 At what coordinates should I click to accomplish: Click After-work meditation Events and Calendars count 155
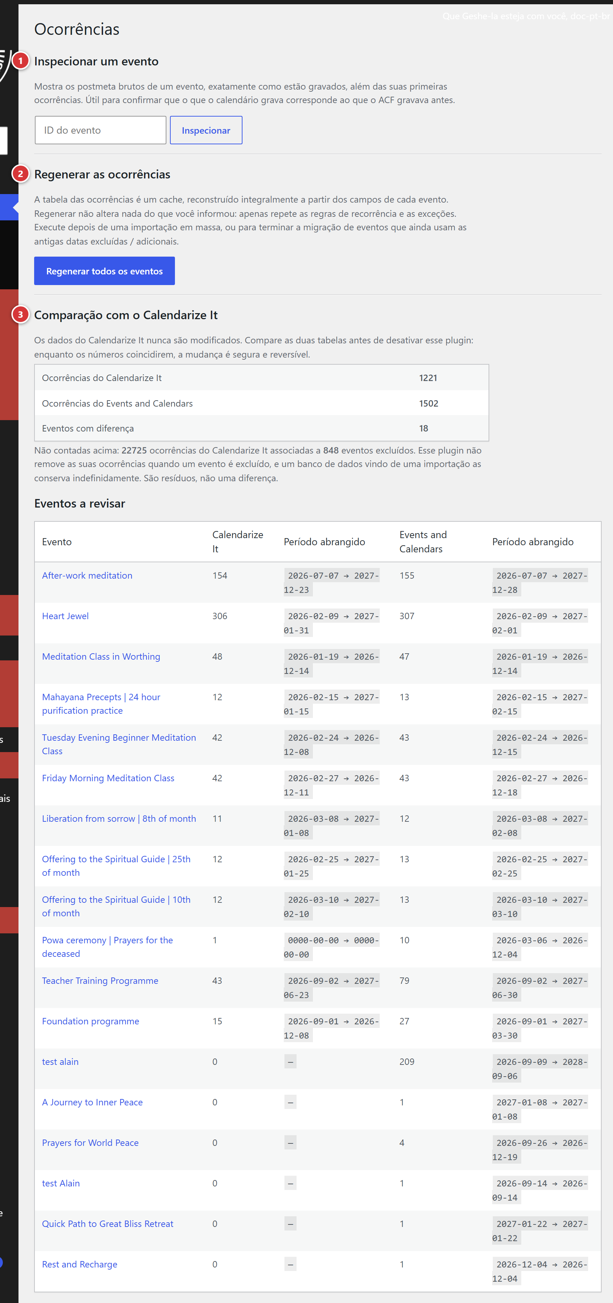tap(406, 575)
